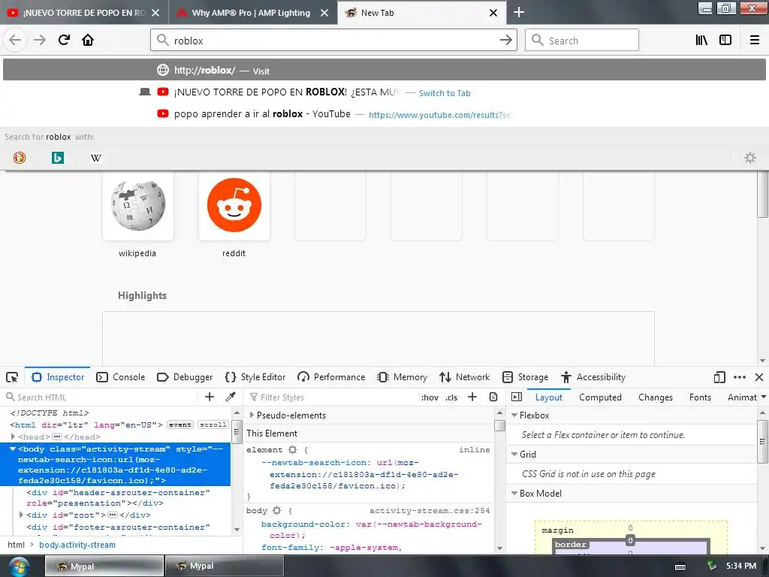The height and width of the screenshot is (577, 769).
Task: Open the Style Editor tab
Action: coord(255,377)
